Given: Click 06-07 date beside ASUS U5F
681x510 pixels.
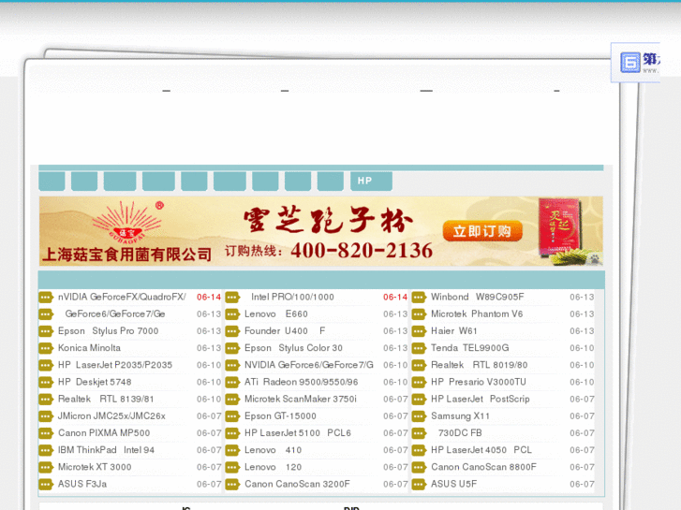Looking at the screenshot, I should point(582,485).
